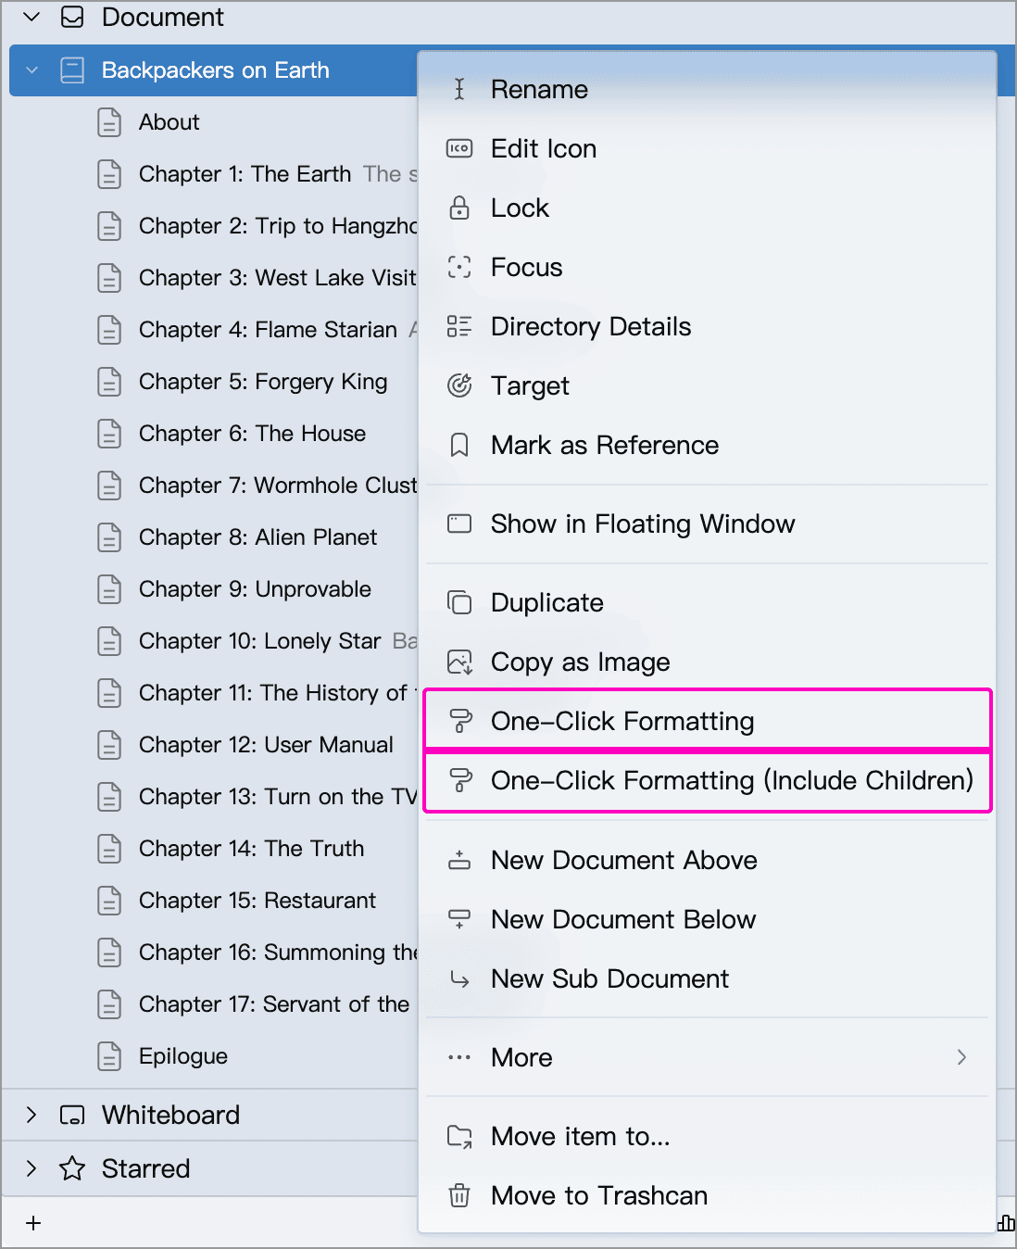1017x1249 pixels.
Task: Click the three-dots More icon
Action: click(459, 1057)
